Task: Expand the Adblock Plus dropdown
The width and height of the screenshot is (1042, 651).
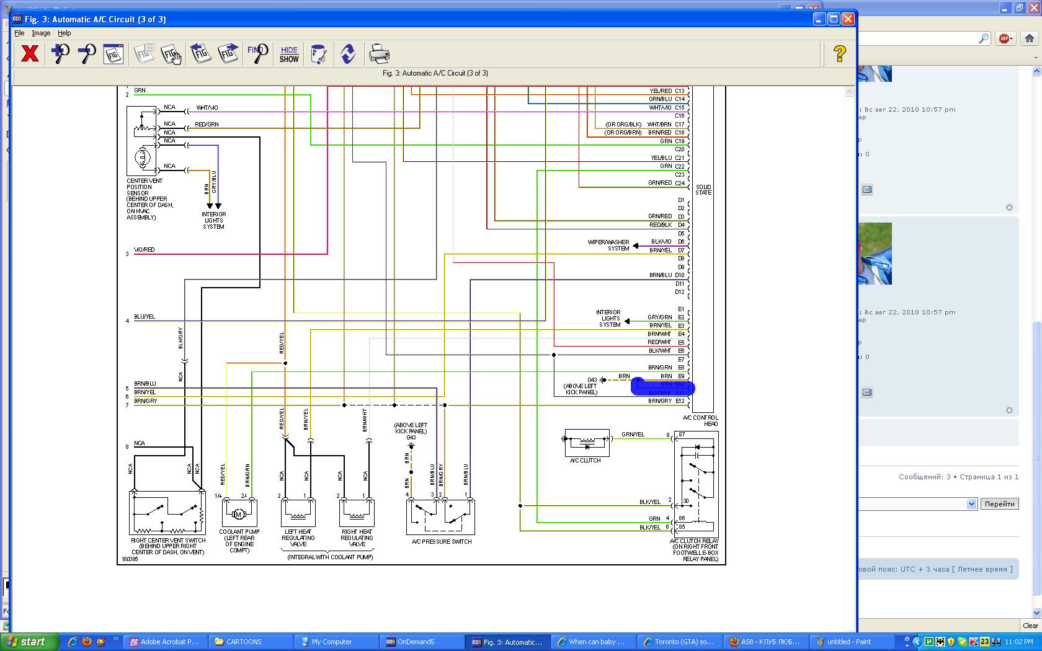Action: coord(1011,38)
